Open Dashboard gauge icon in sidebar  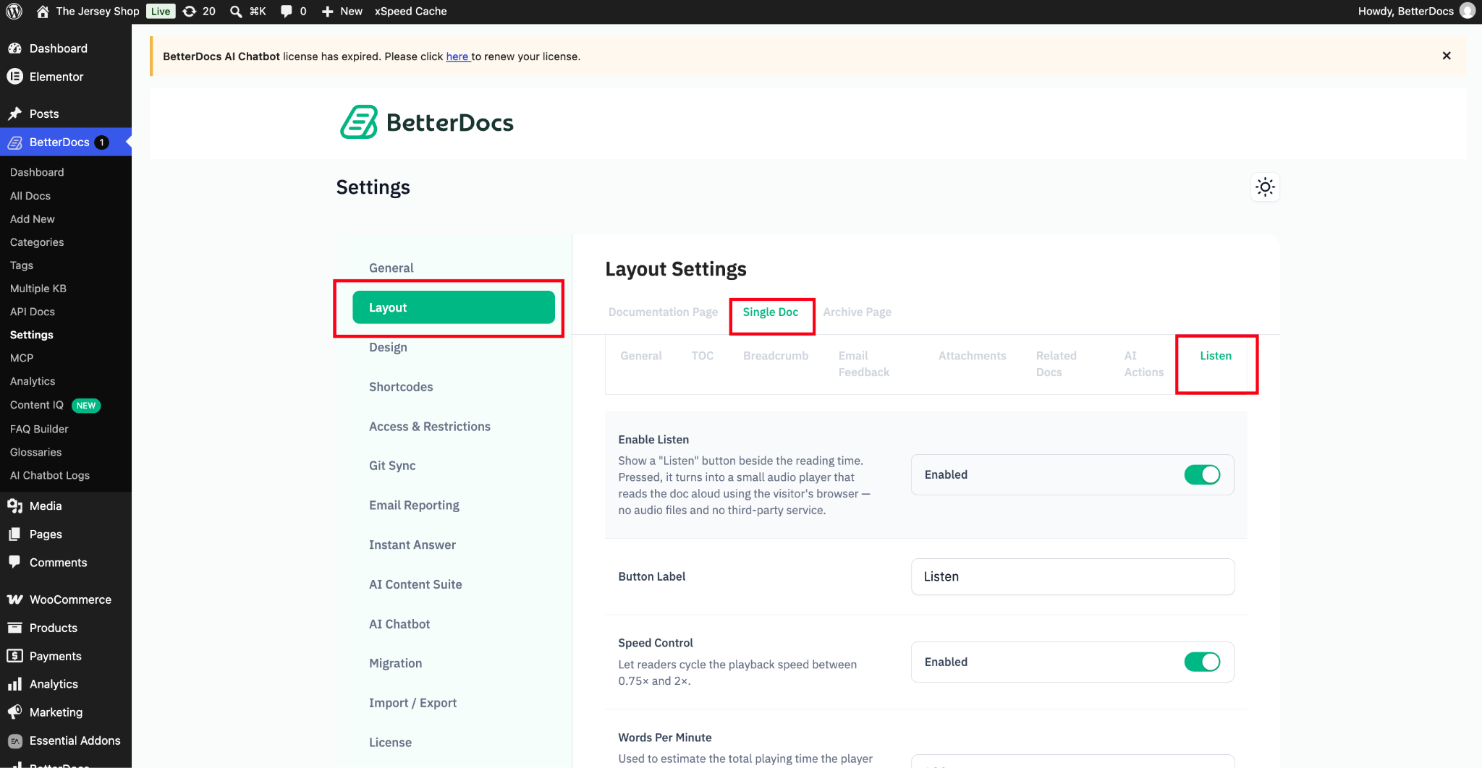[14, 48]
